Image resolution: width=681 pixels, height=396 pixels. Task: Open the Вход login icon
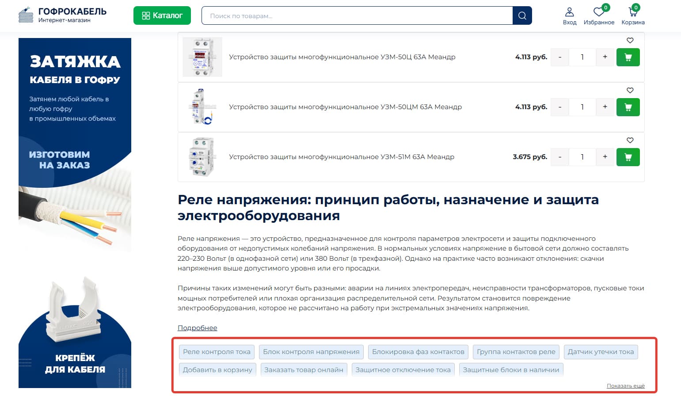pos(569,16)
